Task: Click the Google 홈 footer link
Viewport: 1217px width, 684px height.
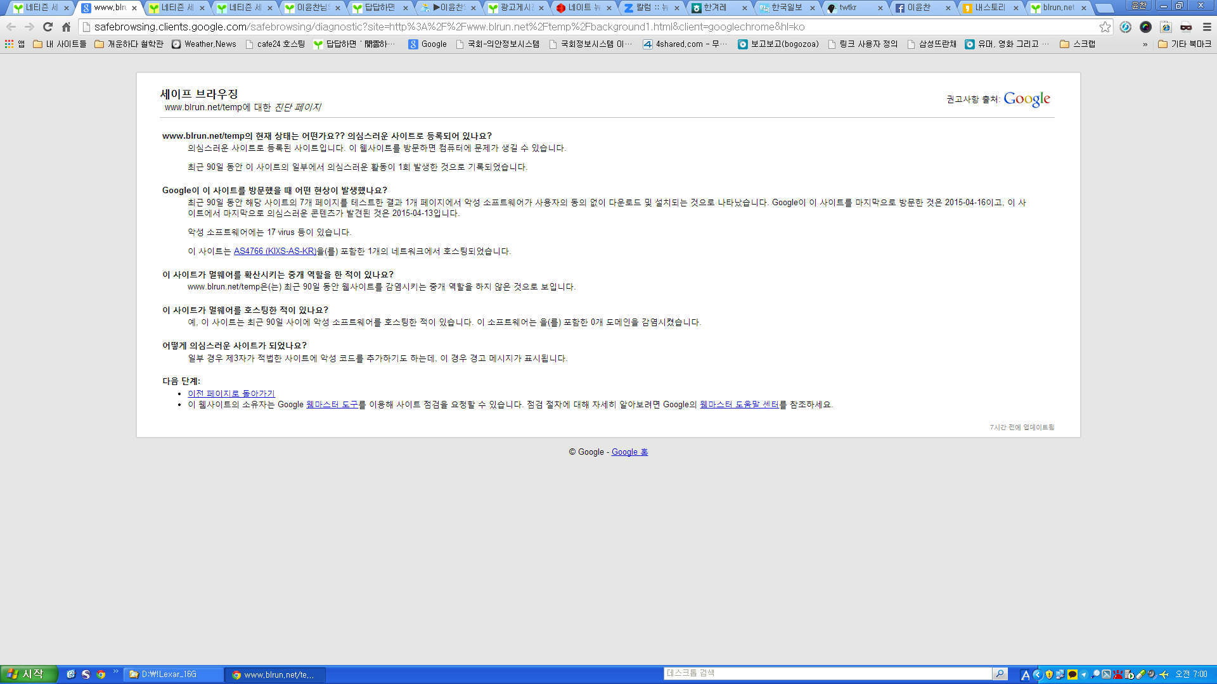Action: [x=629, y=452]
